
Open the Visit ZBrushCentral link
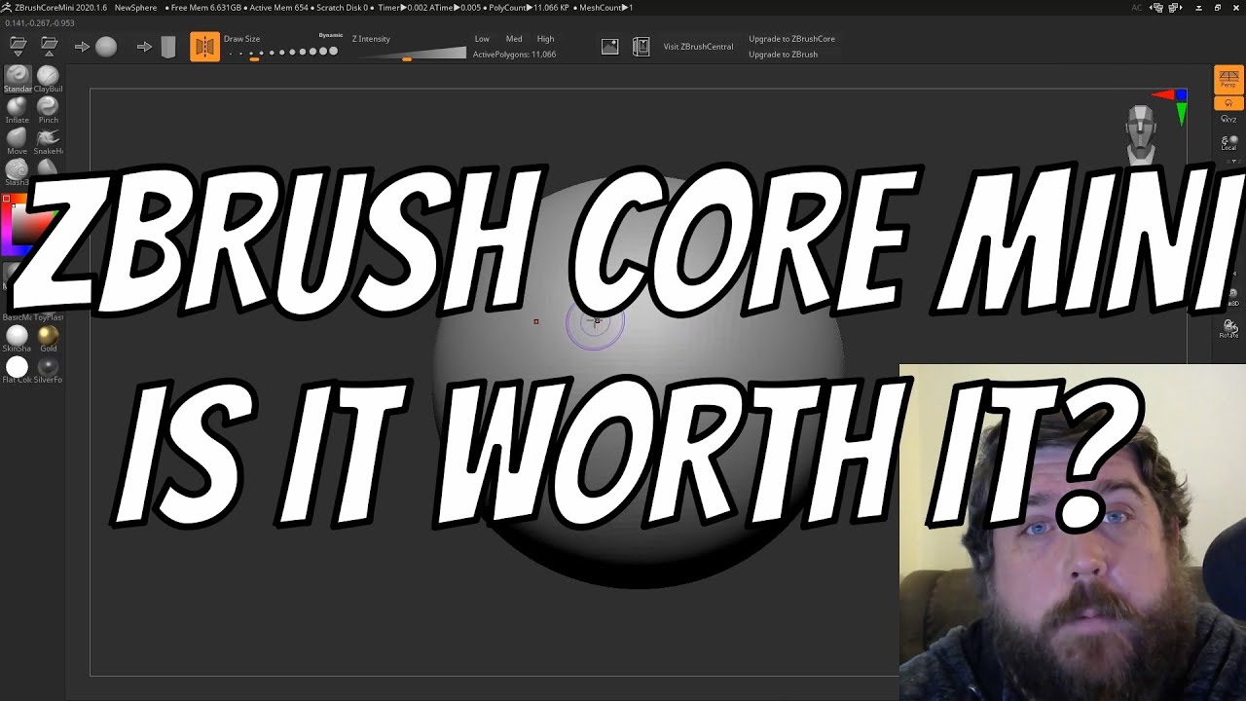pos(698,47)
